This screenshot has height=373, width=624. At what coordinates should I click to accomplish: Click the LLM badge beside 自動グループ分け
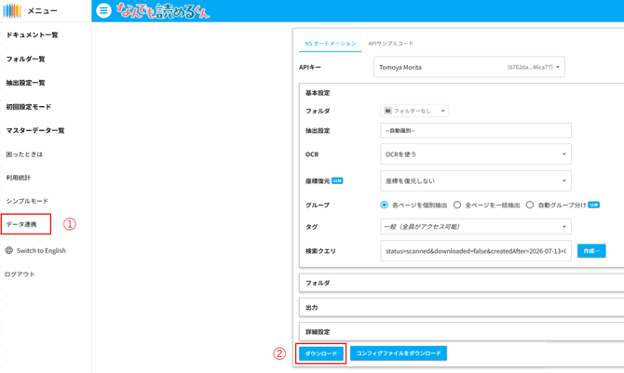(x=594, y=205)
